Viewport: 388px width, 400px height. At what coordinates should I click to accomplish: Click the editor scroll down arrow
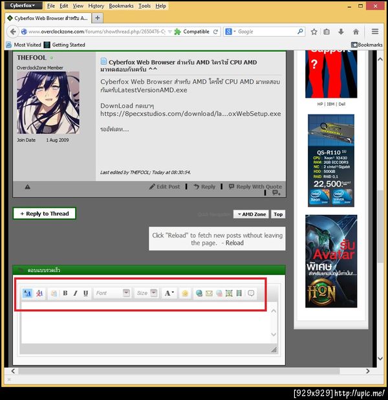tap(274, 334)
